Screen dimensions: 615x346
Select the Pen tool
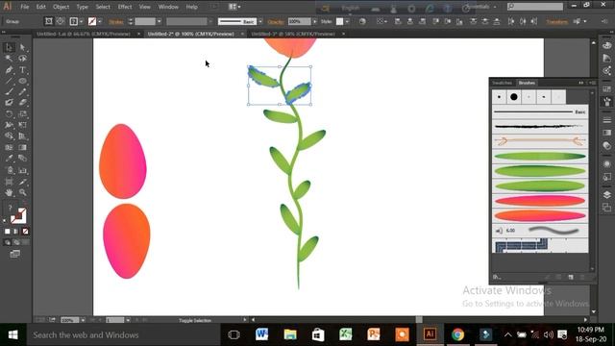(10, 70)
